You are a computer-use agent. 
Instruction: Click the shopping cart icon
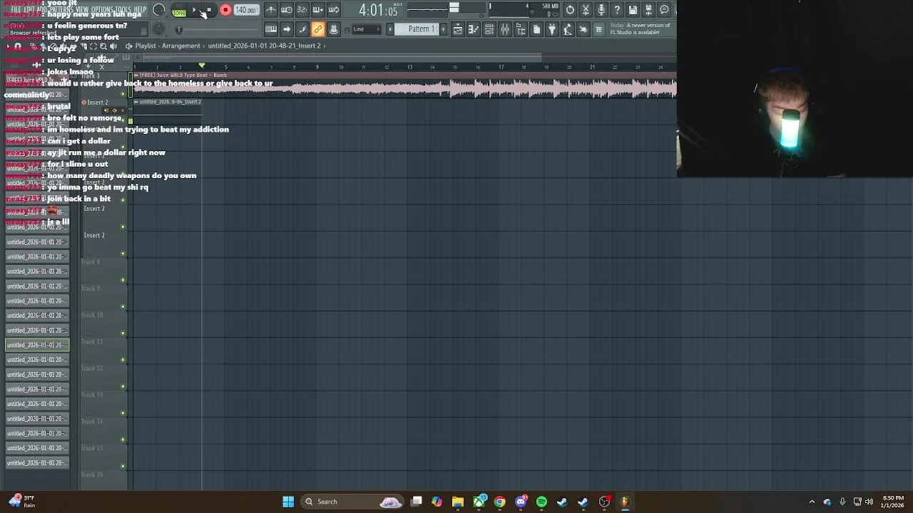pyautogui.click(x=598, y=29)
